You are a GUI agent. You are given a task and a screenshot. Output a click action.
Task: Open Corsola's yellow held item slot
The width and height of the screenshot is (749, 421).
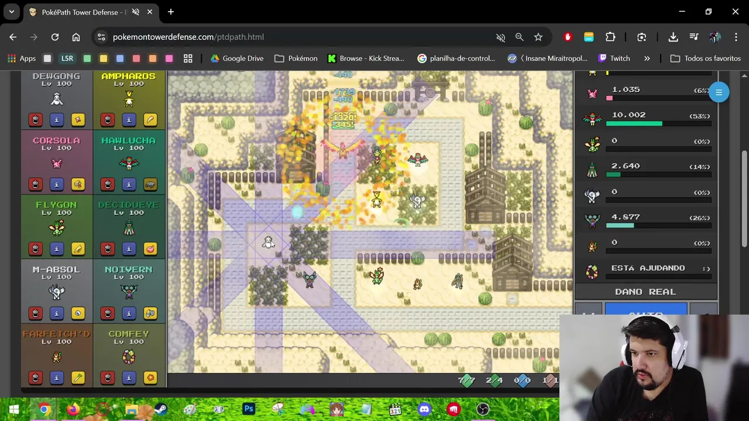[78, 184]
